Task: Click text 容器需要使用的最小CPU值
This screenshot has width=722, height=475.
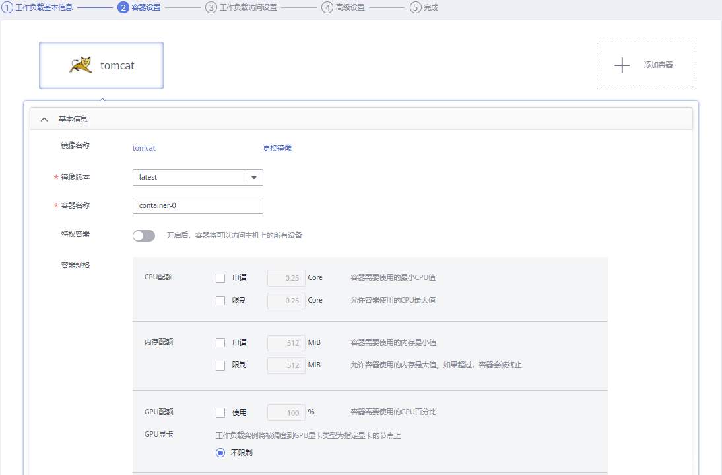Action: tap(393, 278)
